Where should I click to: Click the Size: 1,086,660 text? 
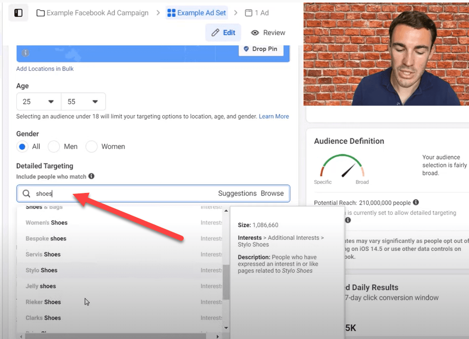tap(258, 225)
